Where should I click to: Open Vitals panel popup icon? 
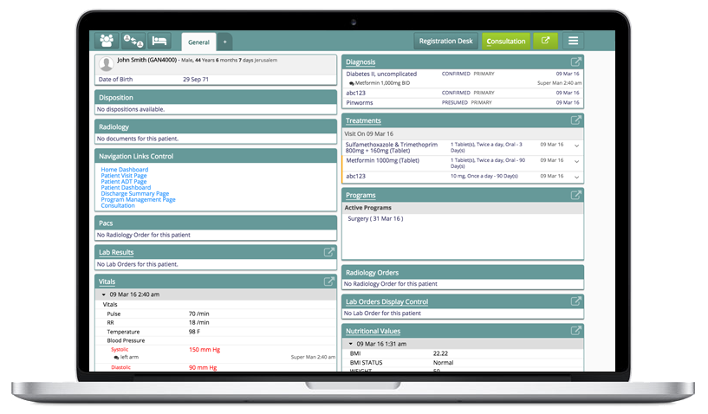click(328, 281)
